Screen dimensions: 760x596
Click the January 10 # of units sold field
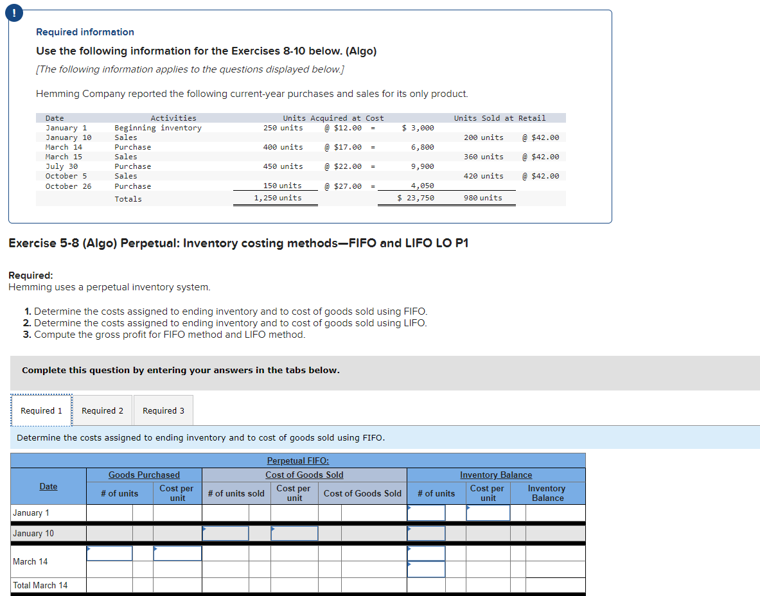click(225, 532)
